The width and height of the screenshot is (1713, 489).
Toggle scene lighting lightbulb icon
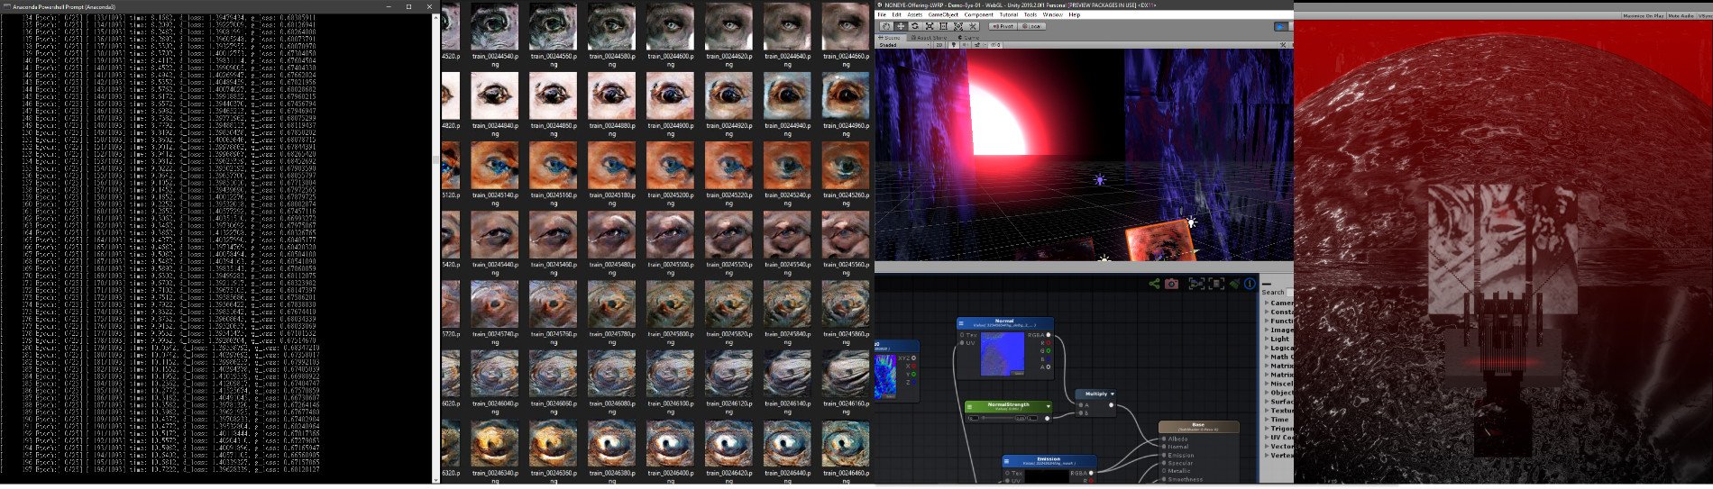(954, 45)
